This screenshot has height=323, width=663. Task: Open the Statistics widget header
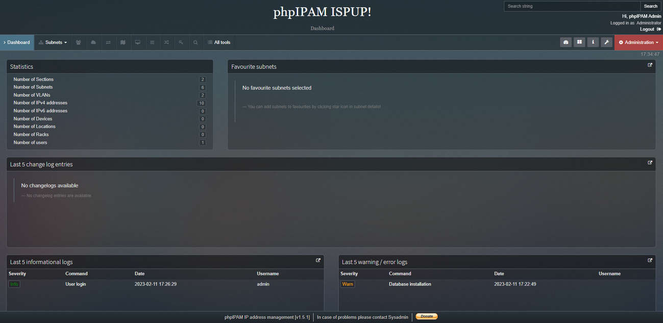[110, 66]
